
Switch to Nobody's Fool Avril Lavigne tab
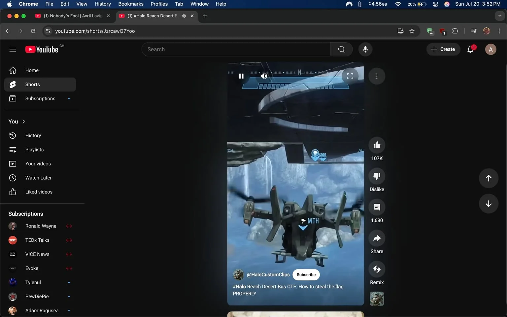[73, 16]
